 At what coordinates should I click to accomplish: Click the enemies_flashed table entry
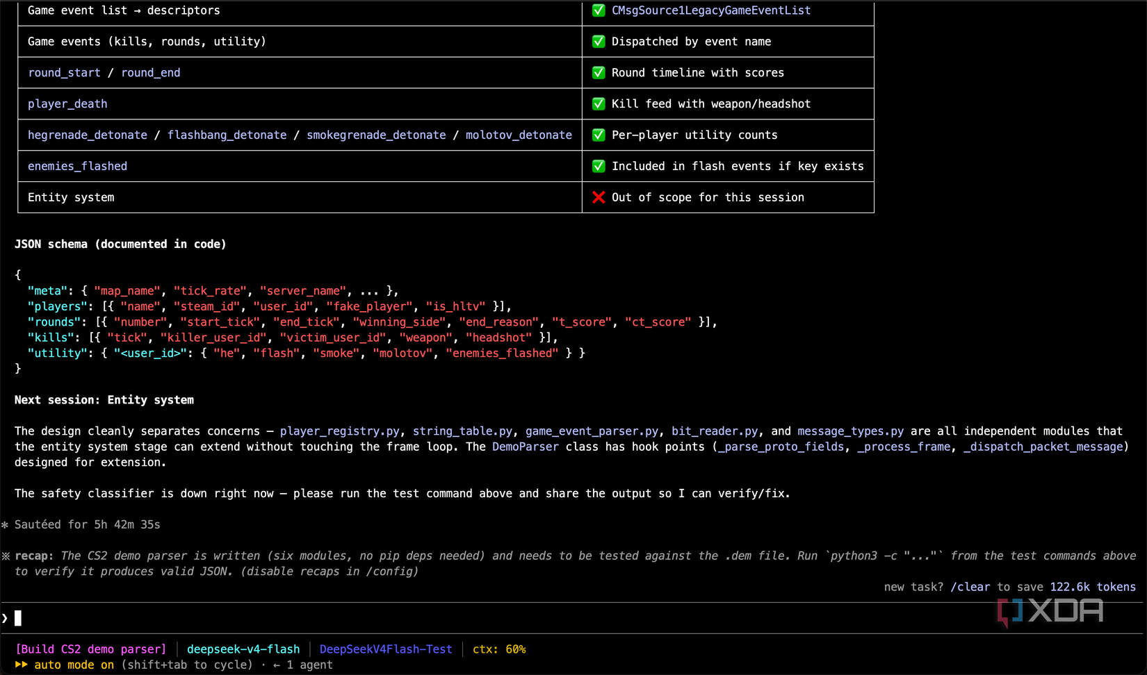(77, 166)
